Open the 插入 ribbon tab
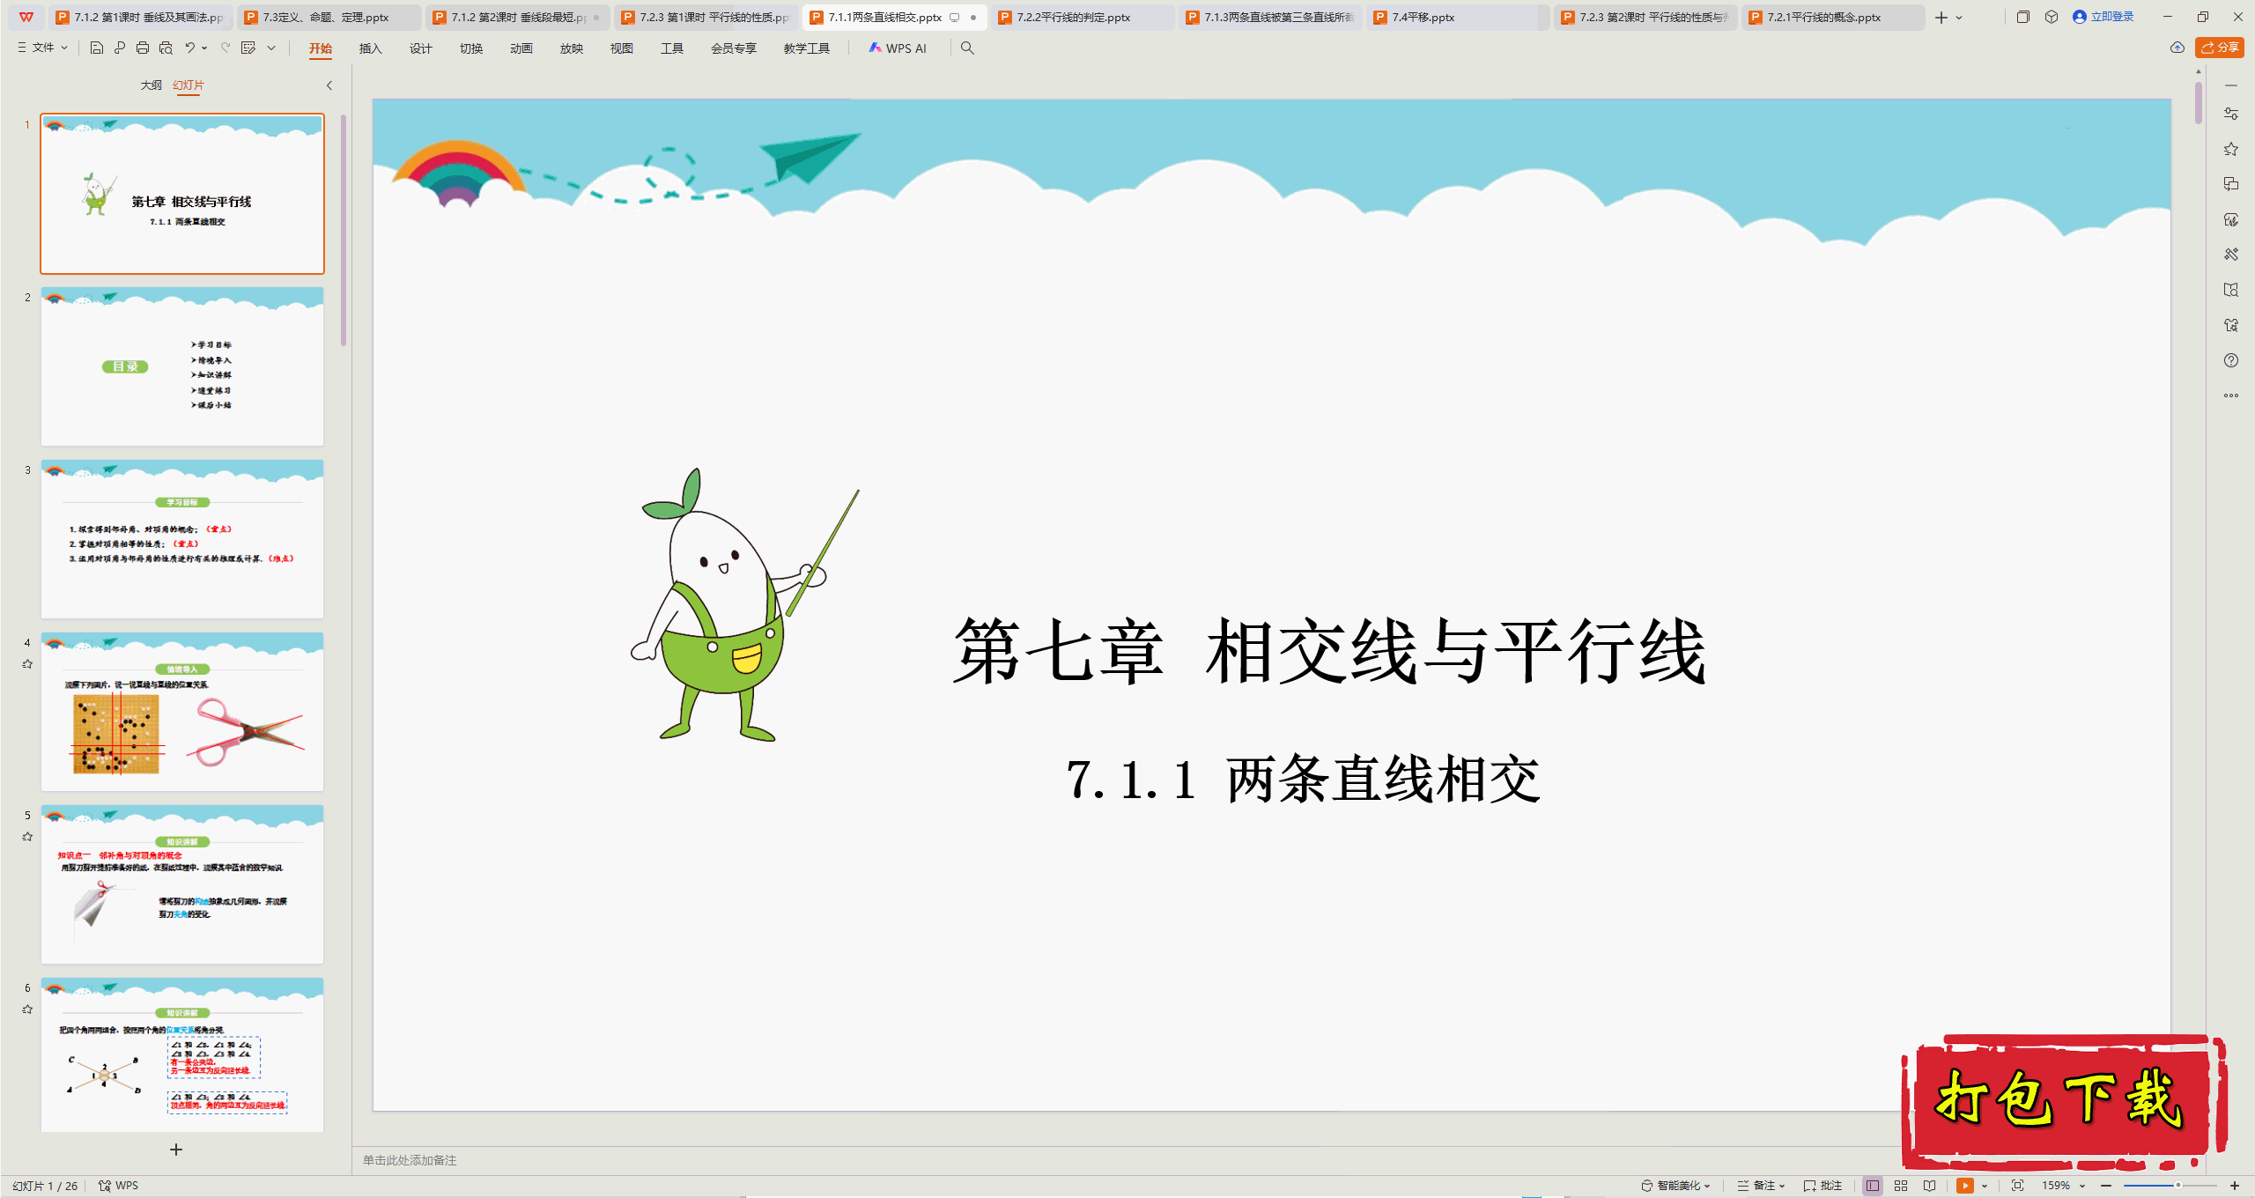This screenshot has height=1198, width=2255. pyautogui.click(x=370, y=48)
